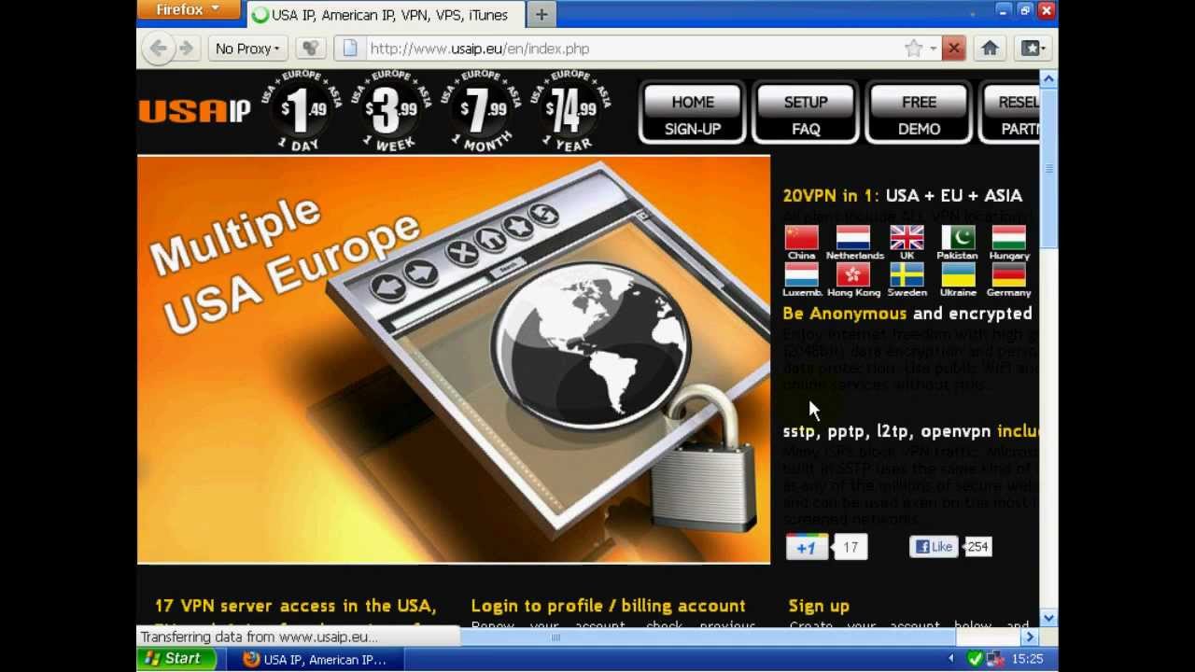The image size is (1195, 672).
Task: Click the Sweden flag icon
Action: (907, 274)
